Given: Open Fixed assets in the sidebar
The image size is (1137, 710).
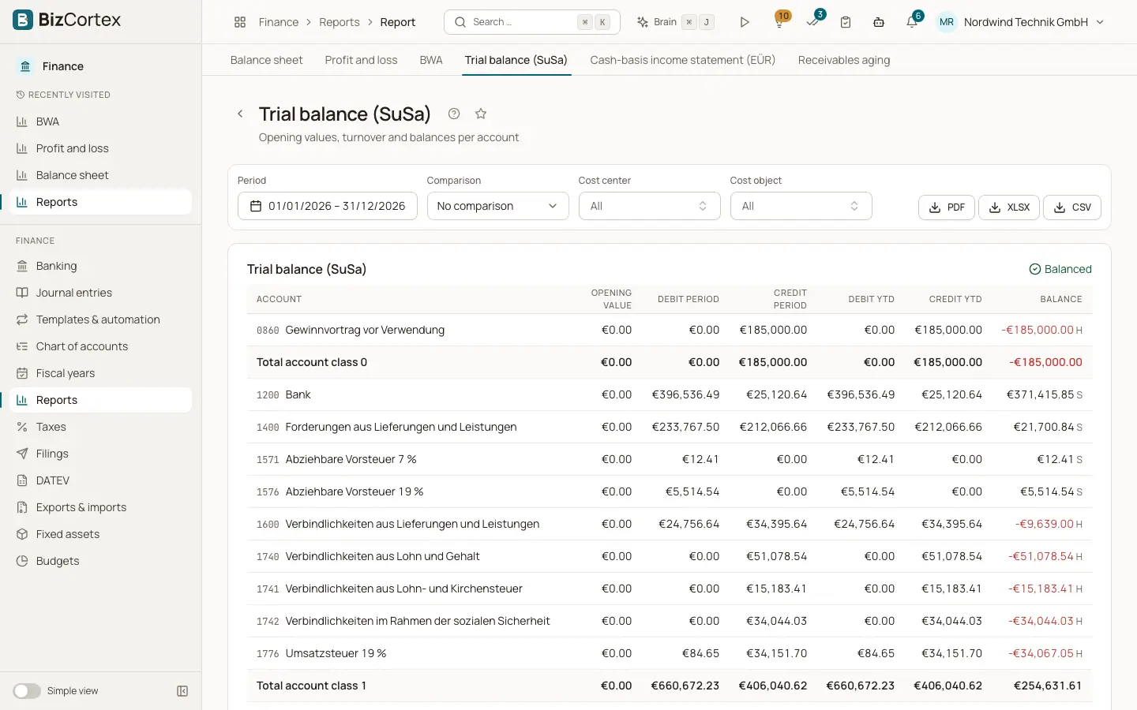Looking at the screenshot, I should click(x=101, y=534).
